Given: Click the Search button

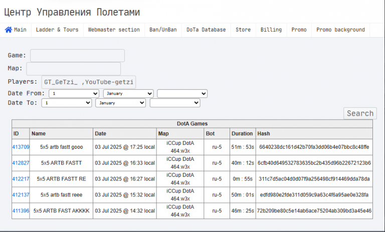Looking at the screenshot, I should [360, 113].
